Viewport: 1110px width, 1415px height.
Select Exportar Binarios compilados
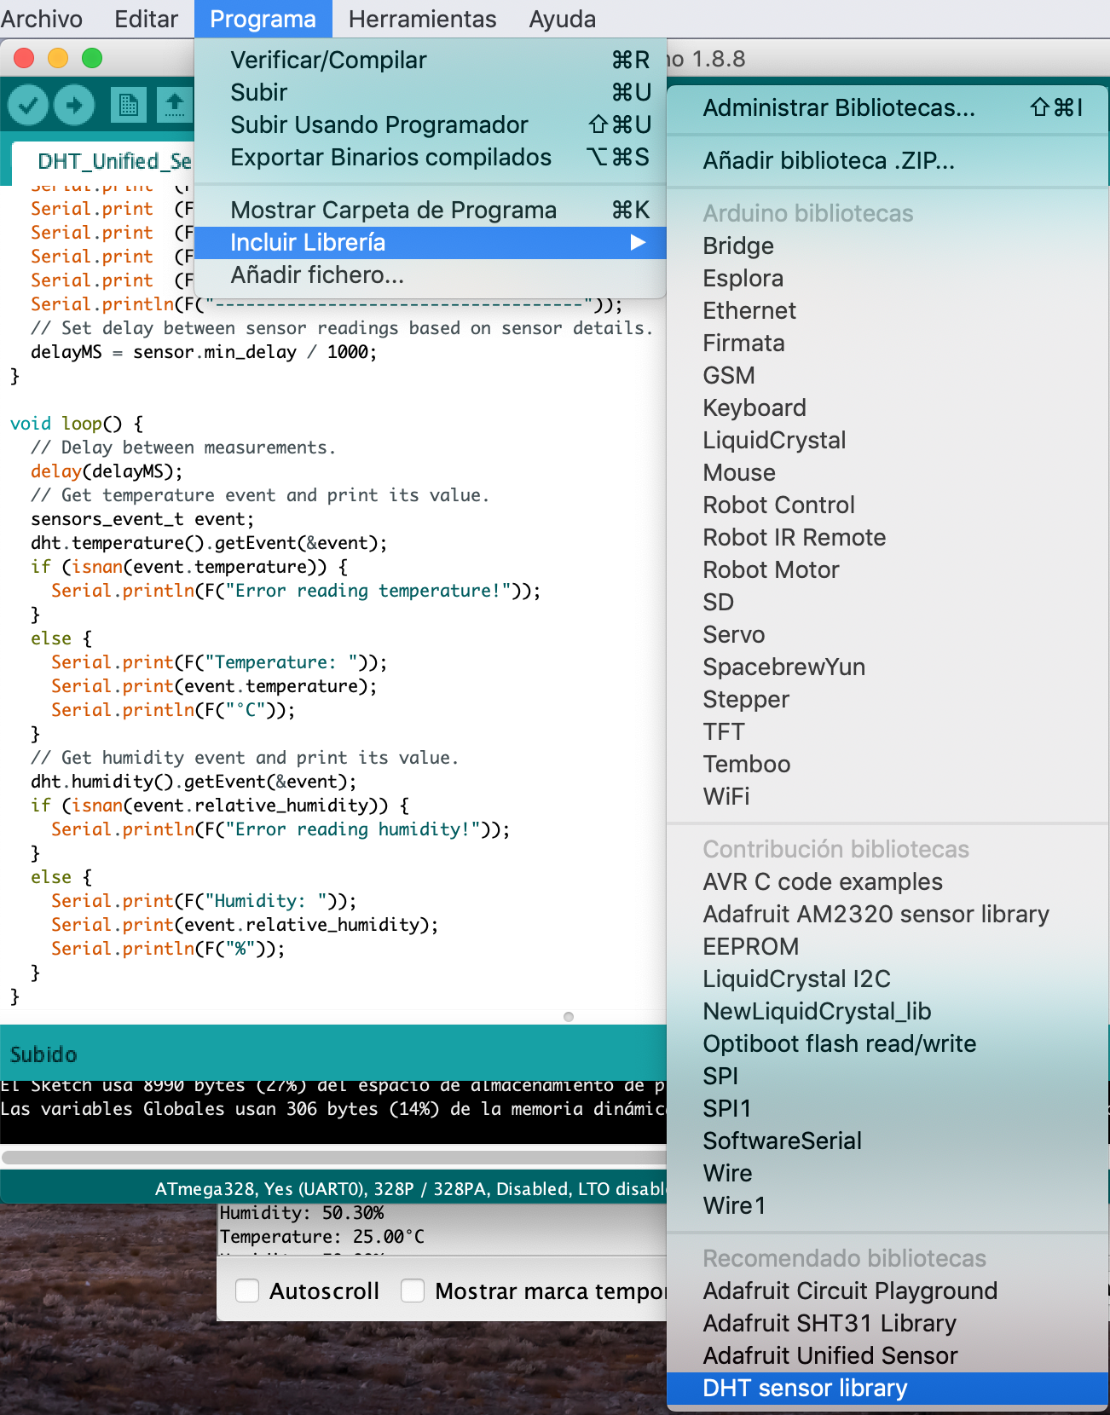(431, 158)
